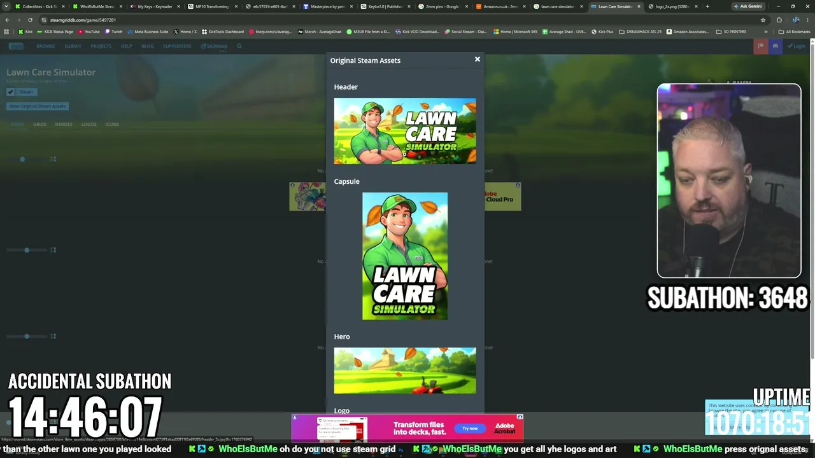Switch to the GRIDS tab
Image resolution: width=815 pixels, height=458 pixels.
pyautogui.click(x=39, y=124)
